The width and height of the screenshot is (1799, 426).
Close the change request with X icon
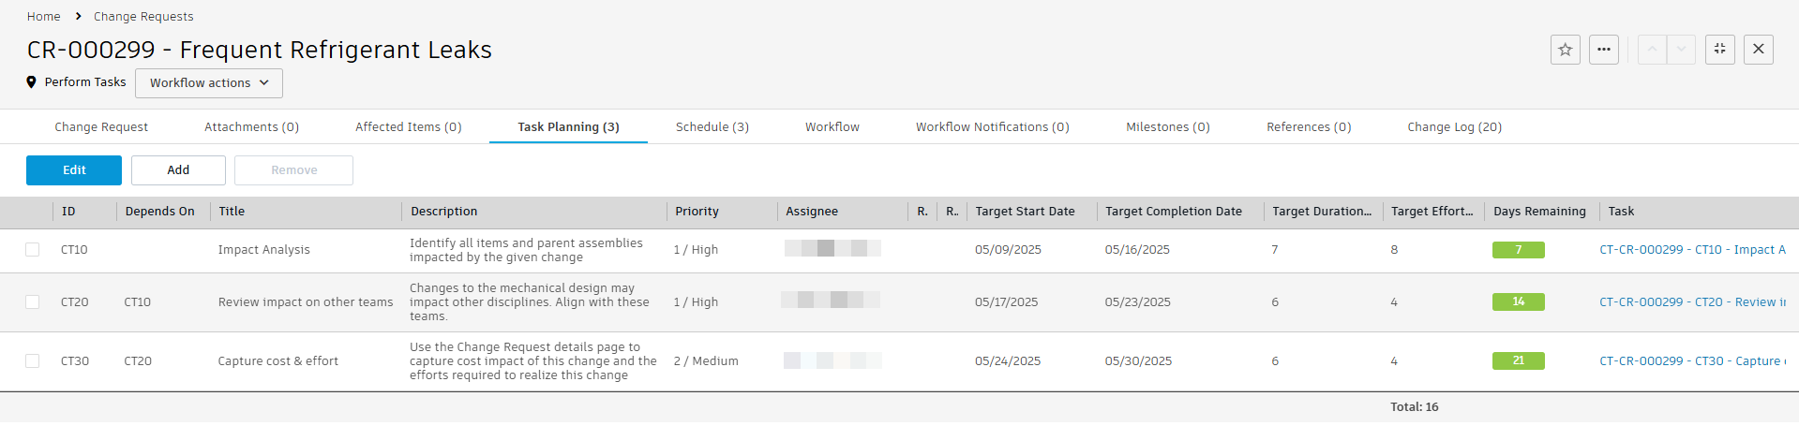pyautogui.click(x=1758, y=50)
